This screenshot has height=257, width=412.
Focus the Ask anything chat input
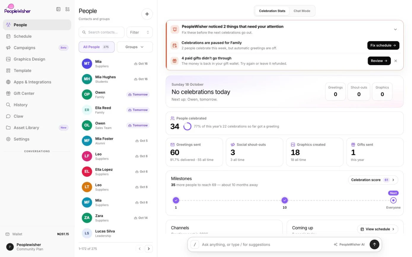265,245
